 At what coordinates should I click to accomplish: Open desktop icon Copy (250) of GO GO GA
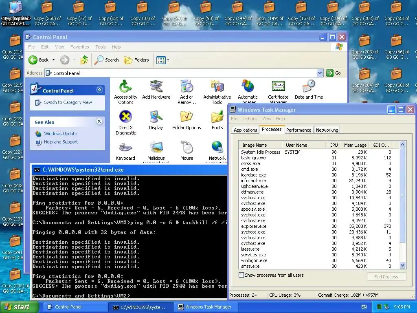tap(47, 13)
